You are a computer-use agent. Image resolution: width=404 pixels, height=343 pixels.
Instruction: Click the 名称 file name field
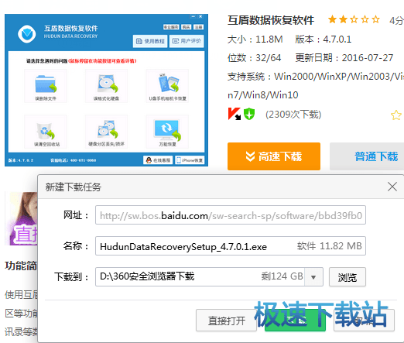[x=231, y=246]
